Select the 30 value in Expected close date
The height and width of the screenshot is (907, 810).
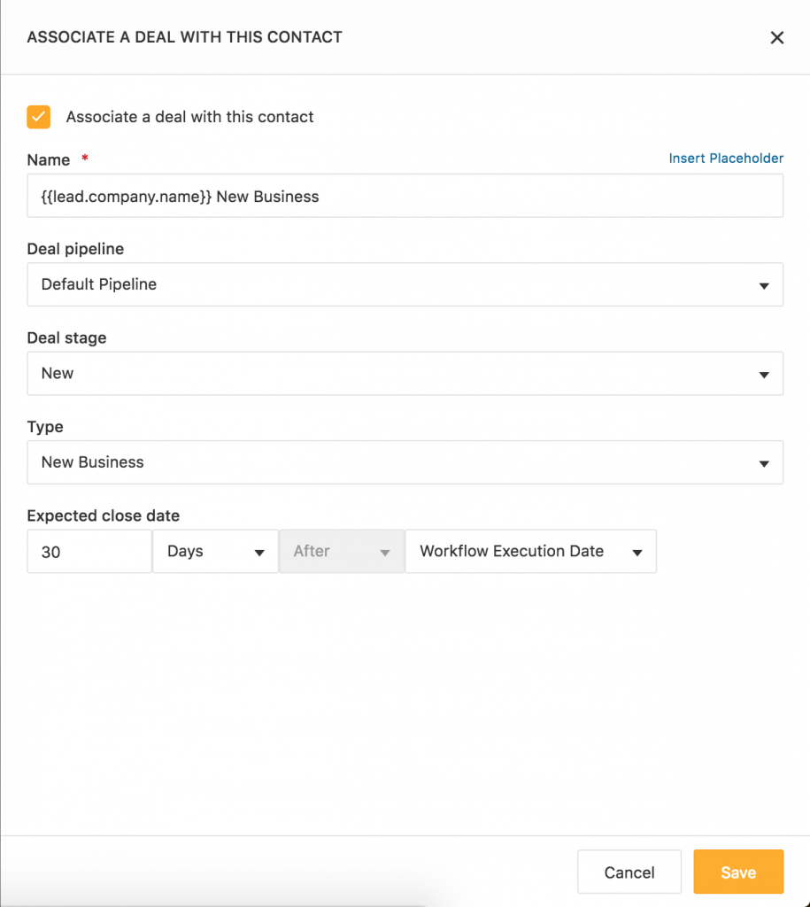tap(89, 551)
